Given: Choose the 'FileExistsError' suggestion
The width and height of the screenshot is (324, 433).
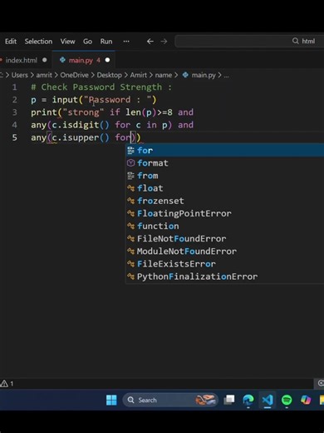Looking at the screenshot, I should (x=225, y=264).
